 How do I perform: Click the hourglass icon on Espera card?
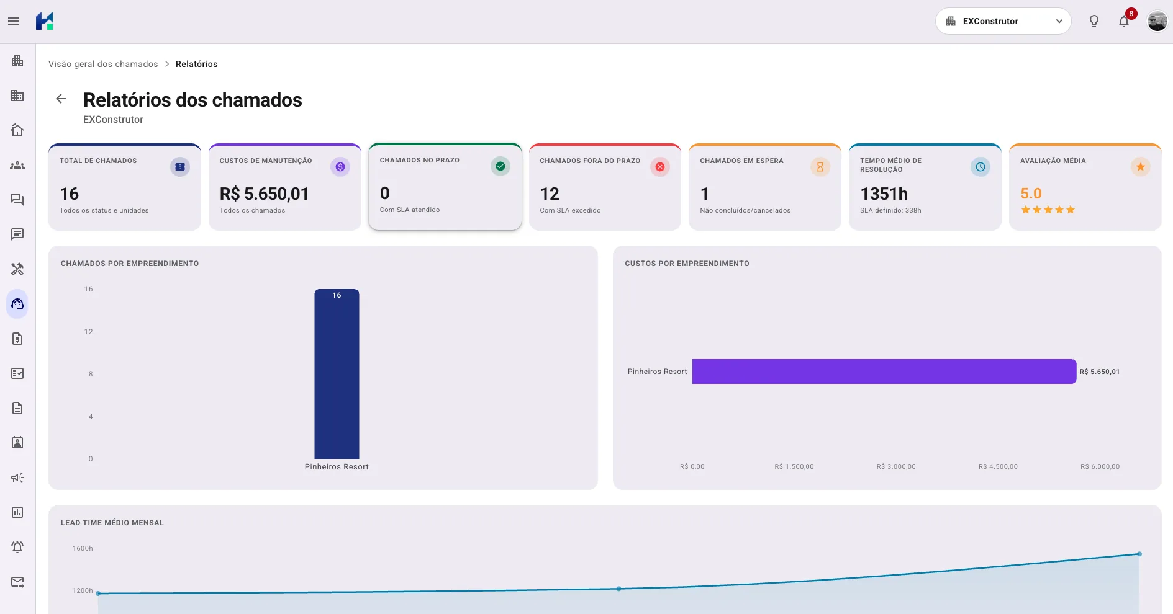coord(820,167)
